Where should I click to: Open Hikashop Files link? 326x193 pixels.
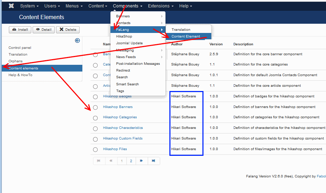coord(115,149)
